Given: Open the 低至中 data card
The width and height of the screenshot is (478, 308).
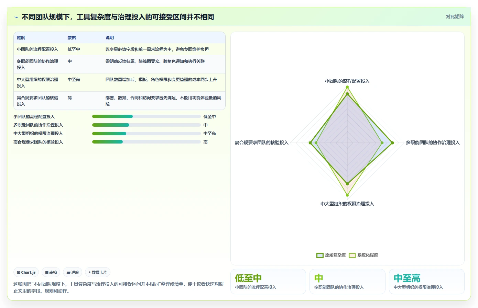Looking at the screenshot, I should coord(268,282).
